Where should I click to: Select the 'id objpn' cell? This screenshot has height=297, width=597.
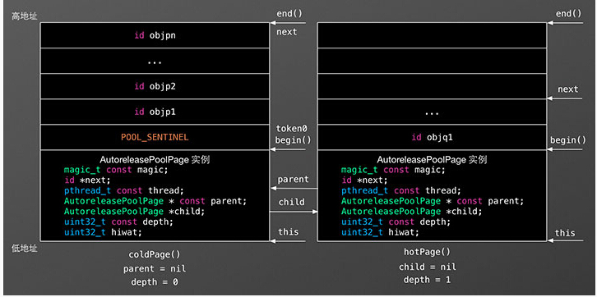pos(155,35)
